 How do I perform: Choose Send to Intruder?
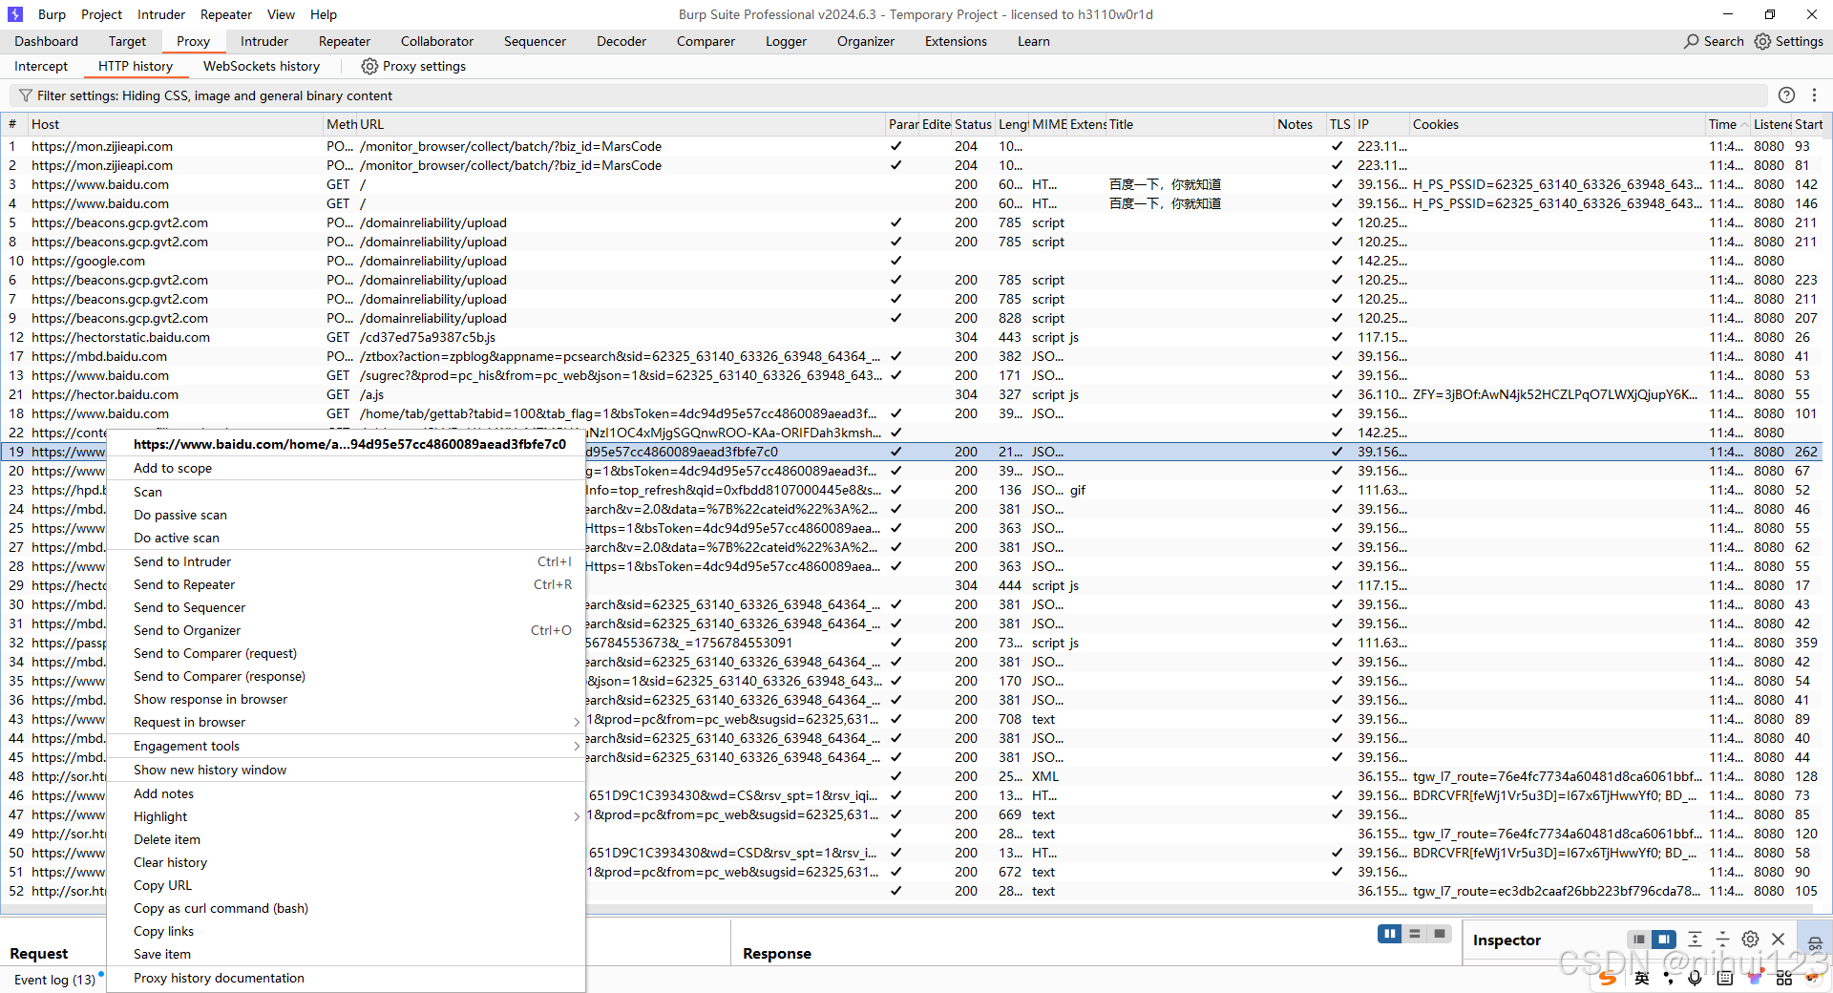[346, 561]
